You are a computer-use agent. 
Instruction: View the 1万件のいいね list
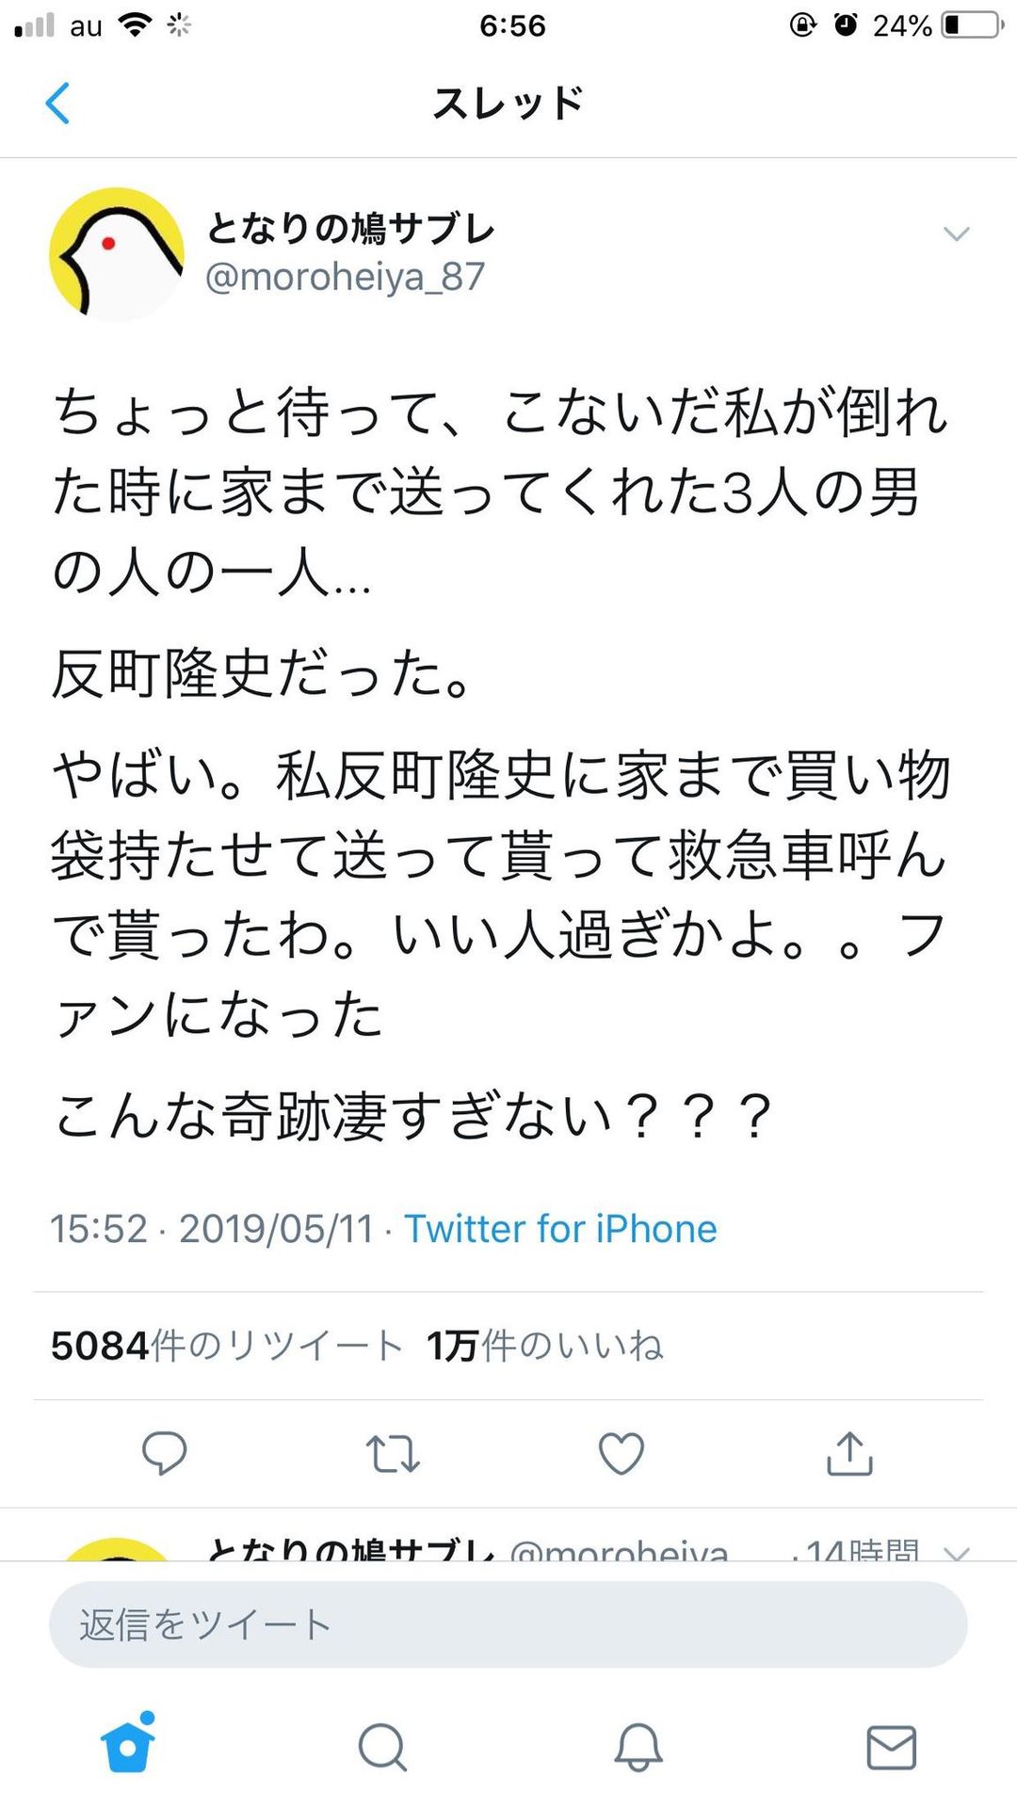pyautogui.click(x=545, y=1346)
